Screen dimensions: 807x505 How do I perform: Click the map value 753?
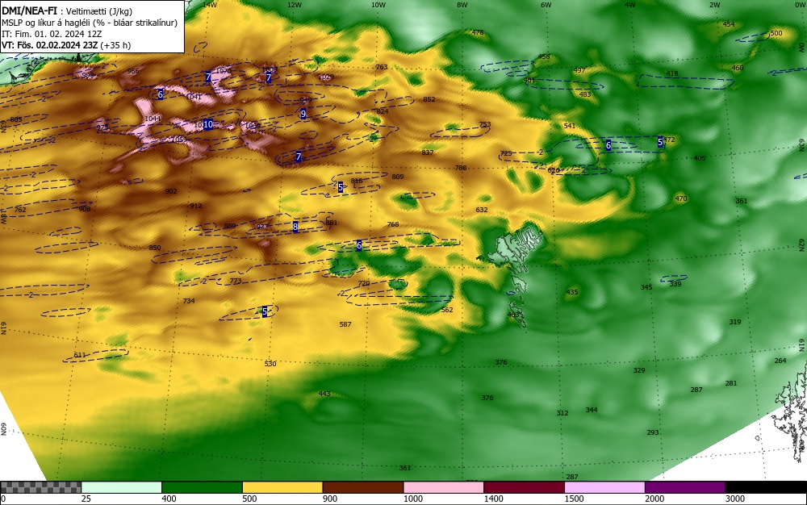485,124
